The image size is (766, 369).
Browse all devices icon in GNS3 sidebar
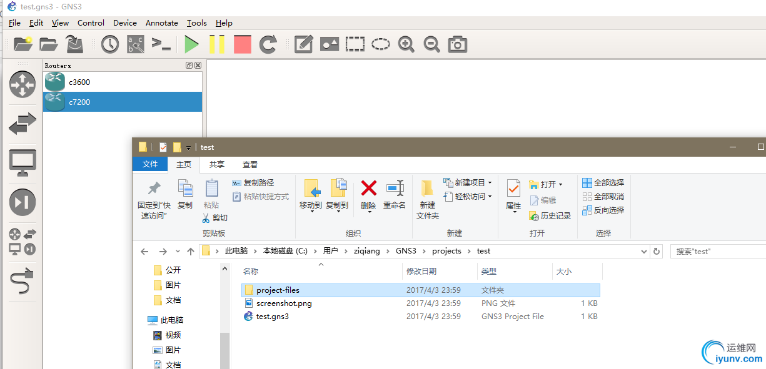tap(23, 242)
